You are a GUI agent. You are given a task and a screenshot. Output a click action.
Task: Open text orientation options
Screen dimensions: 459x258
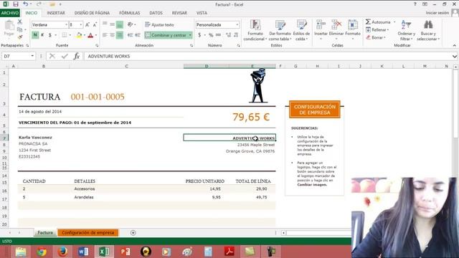coord(131,25)
